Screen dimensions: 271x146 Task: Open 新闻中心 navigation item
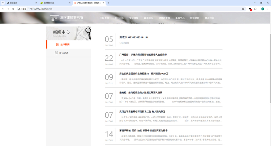tap(180, 18)
